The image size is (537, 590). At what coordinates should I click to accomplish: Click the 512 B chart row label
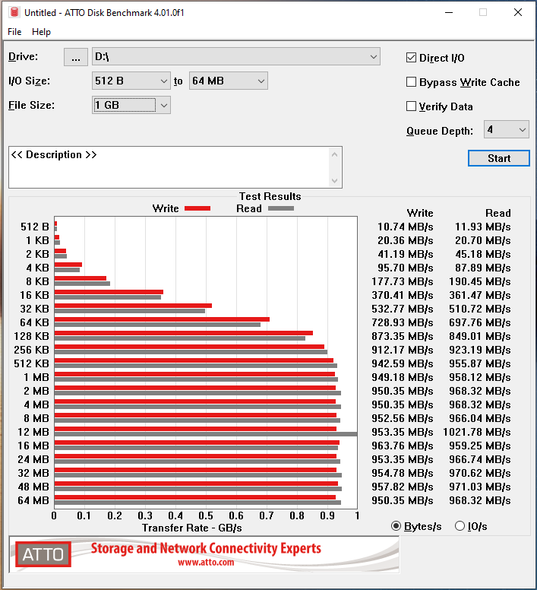(x=35, y=227)
